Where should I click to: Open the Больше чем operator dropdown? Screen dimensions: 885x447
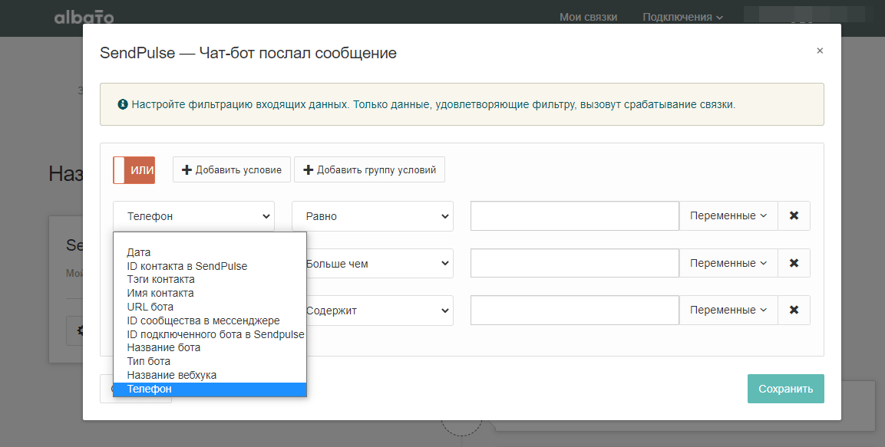click(x=379, y=263)
